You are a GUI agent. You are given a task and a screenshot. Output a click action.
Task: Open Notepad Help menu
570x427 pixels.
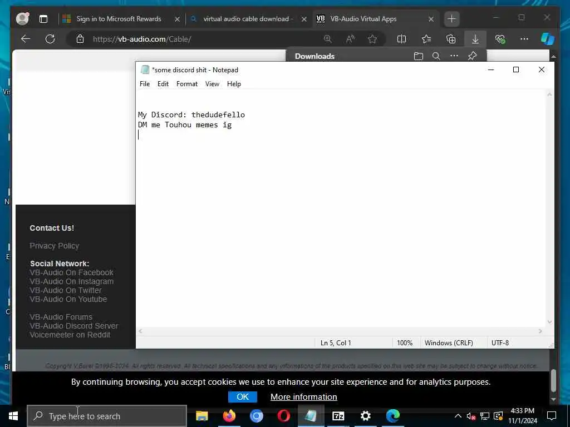tap(234, 84)
